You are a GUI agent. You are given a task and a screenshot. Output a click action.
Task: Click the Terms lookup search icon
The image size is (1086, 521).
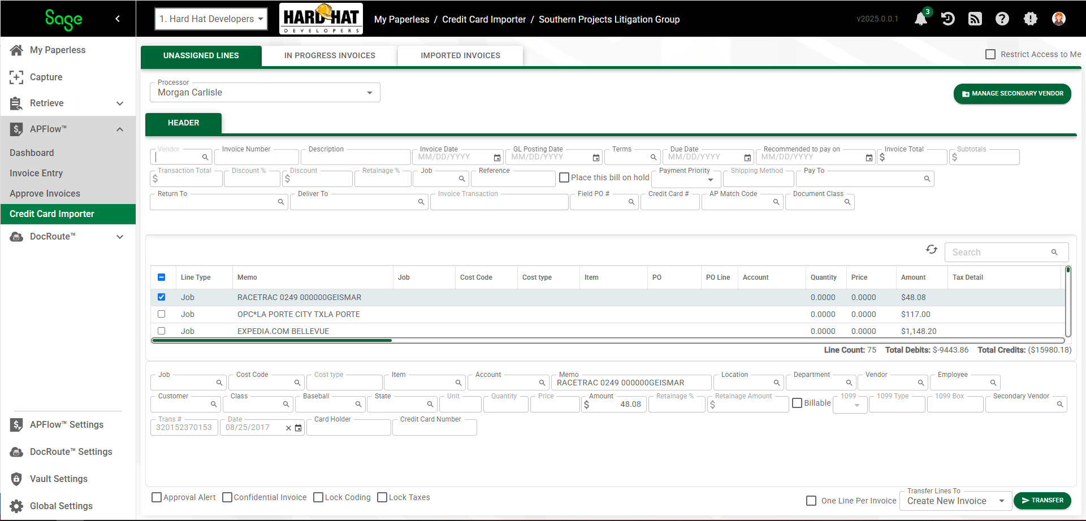pos(654,157)
